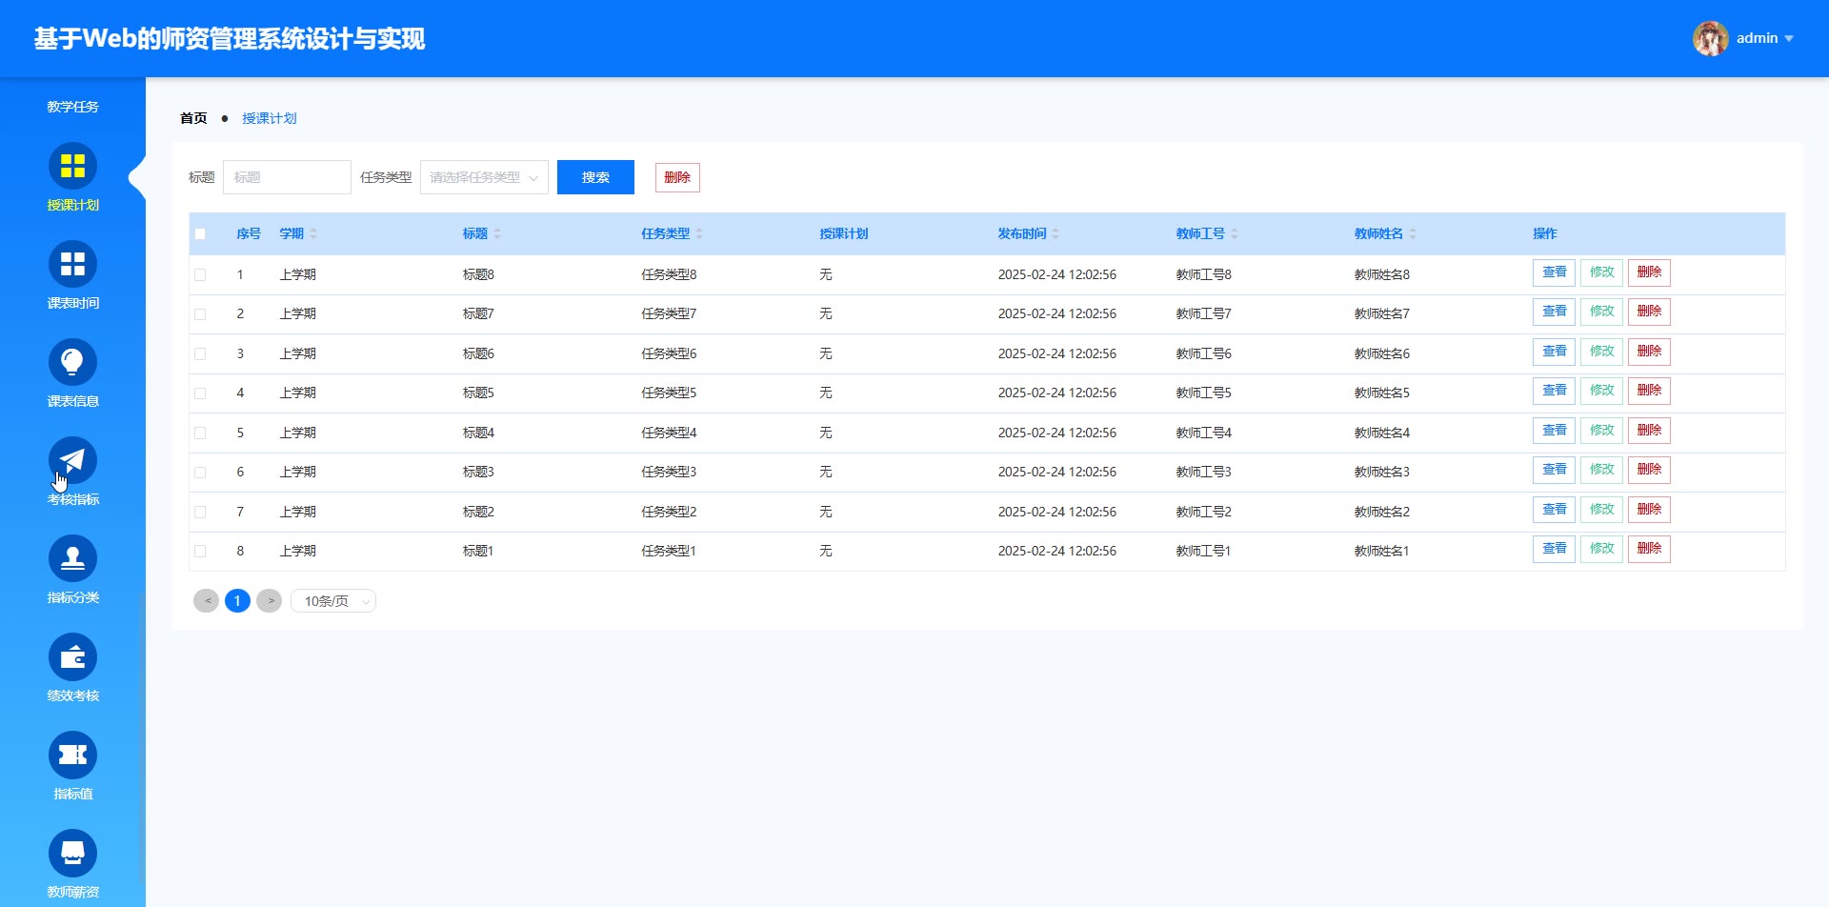Open the 绩效考核 wallet icon
Viewport: 1829px width, 907px height.
coord(72,657)
